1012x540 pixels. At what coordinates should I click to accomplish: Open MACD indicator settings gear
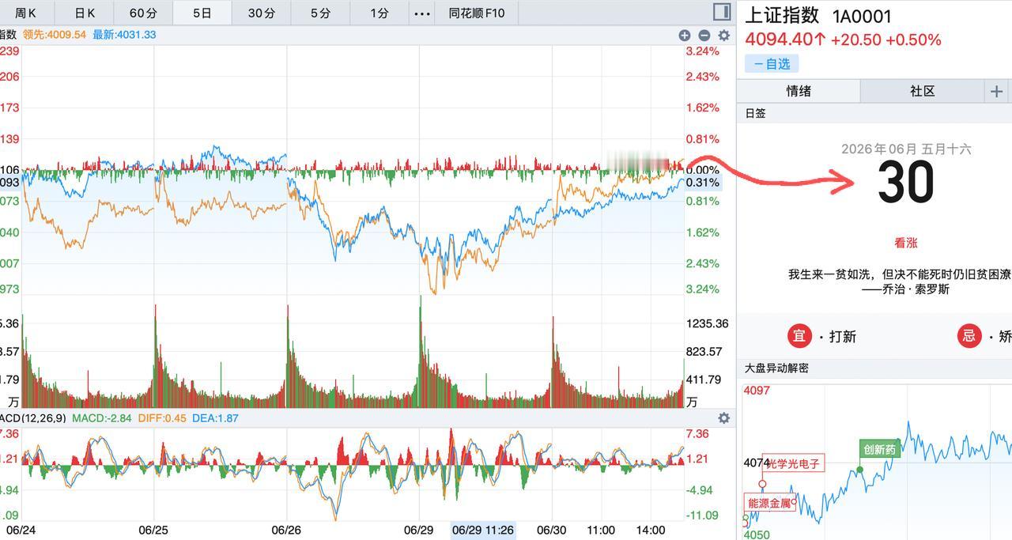pos(723,418)
